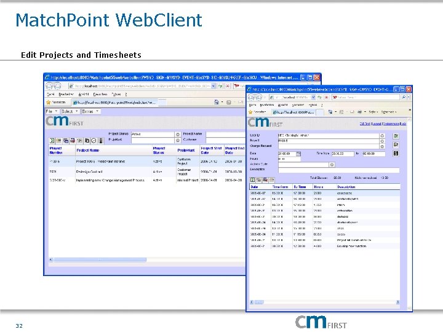Sort by the Project Start Date column header
The width and height of the screenshot is (443, 332).
[x=211, y=150]
